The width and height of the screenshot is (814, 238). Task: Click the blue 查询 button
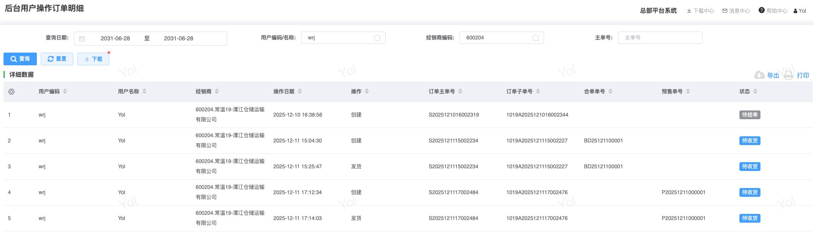(x=20, y=59)
